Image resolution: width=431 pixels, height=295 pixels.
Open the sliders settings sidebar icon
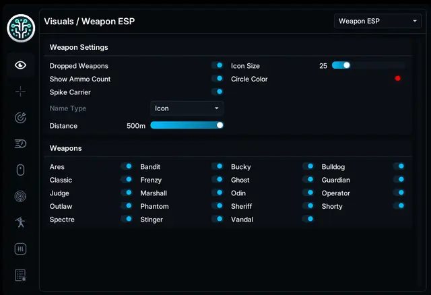click(21, 249)
